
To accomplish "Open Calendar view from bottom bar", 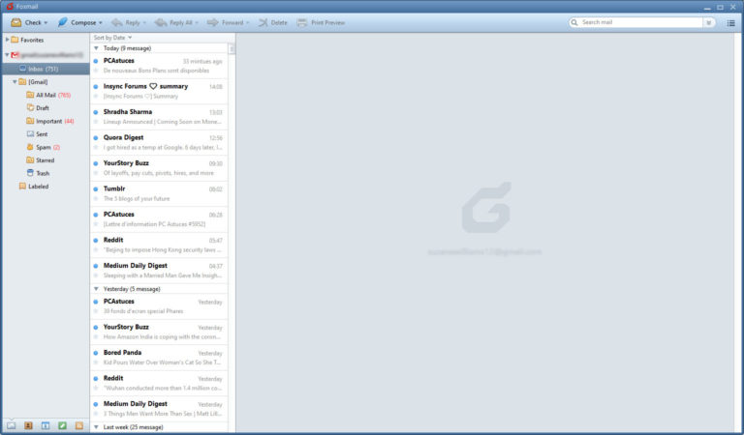I will 46,425.
